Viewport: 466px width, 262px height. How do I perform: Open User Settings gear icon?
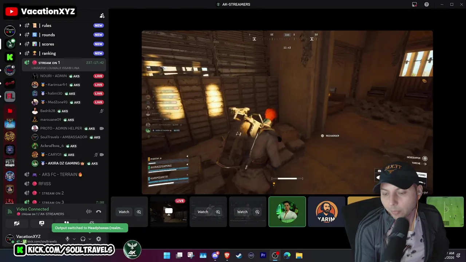[99, 239]
